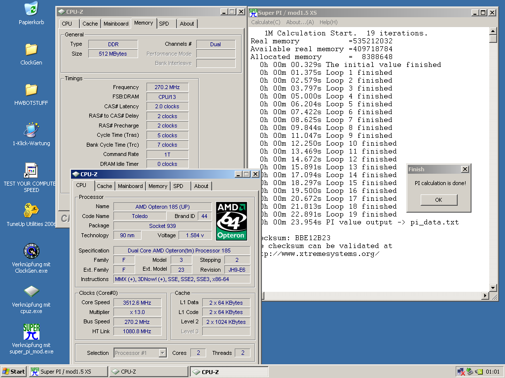The width and height of the screenshot is (505, 378).
Task: Click the Bus Speed 270.2 MHz value
Action: [x=137, y=322]
